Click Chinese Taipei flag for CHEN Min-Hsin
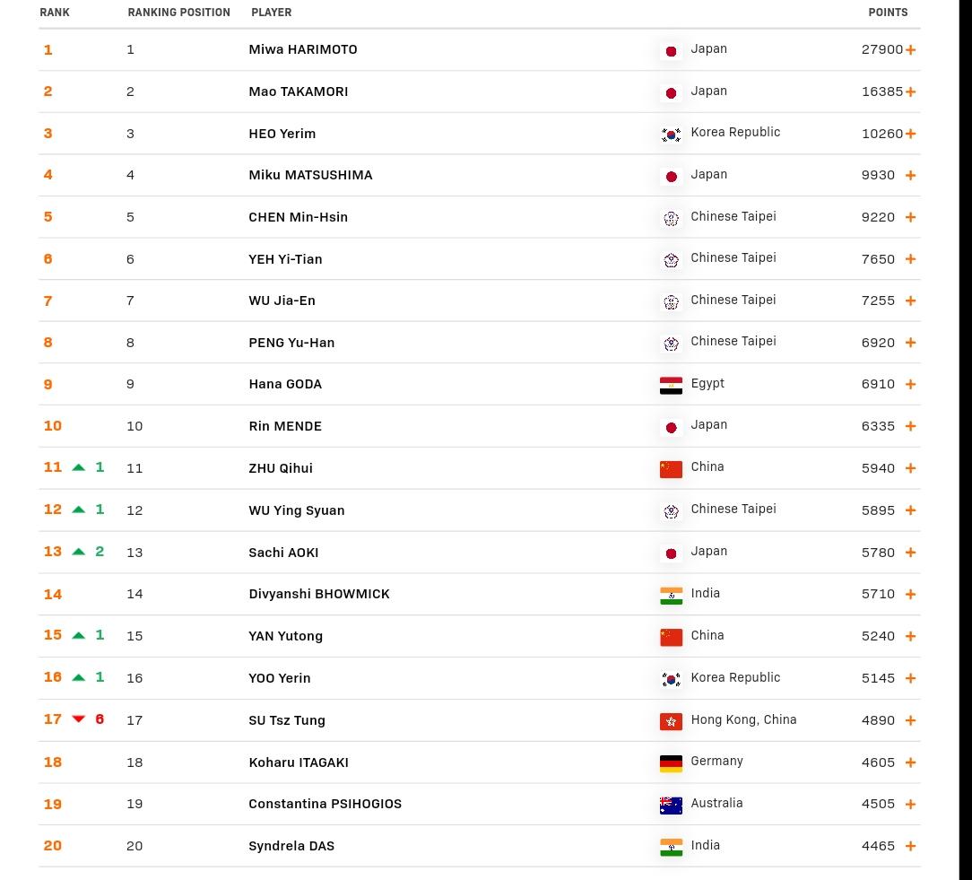 pos(671,218)
